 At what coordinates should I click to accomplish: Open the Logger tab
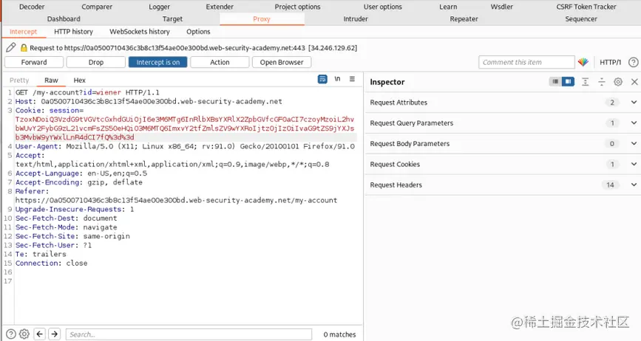(160, 7)
